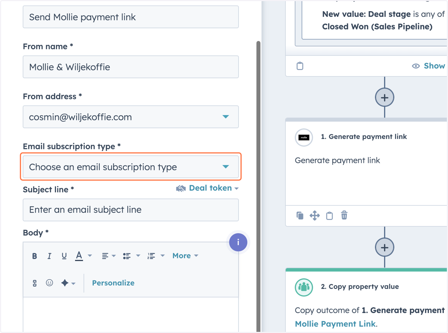Click the Closed Won (Sales Pipeline) text
The image size is (448, 333).
coord(377,26)
